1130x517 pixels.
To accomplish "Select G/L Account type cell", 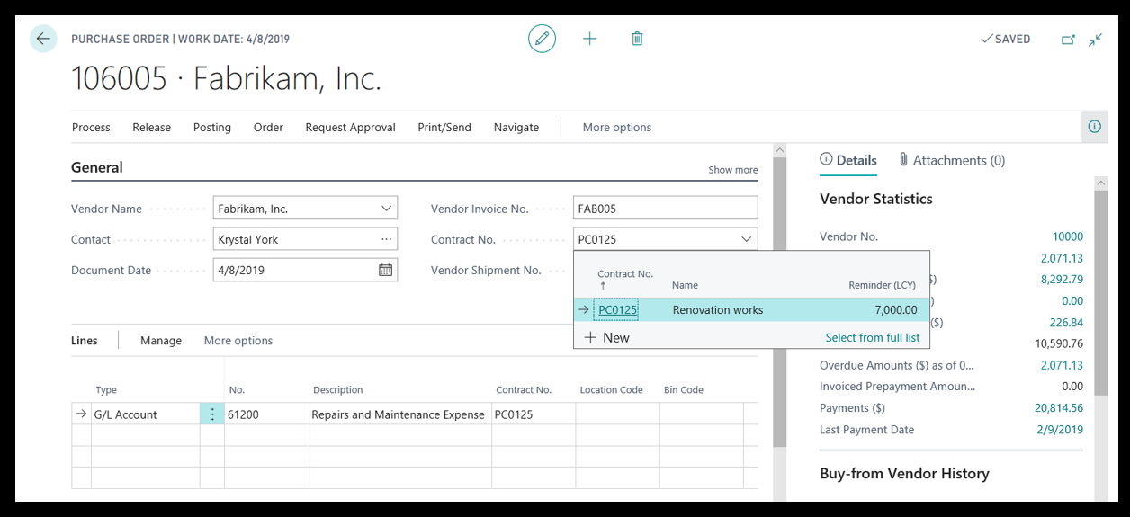I will (146, 414).
